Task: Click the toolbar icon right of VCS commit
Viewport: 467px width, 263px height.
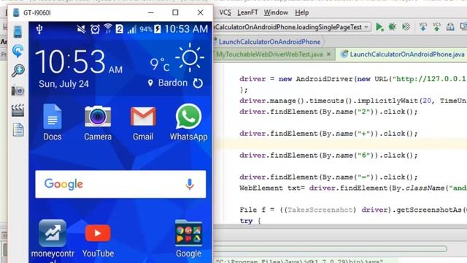Action: [x=450, y=27]
